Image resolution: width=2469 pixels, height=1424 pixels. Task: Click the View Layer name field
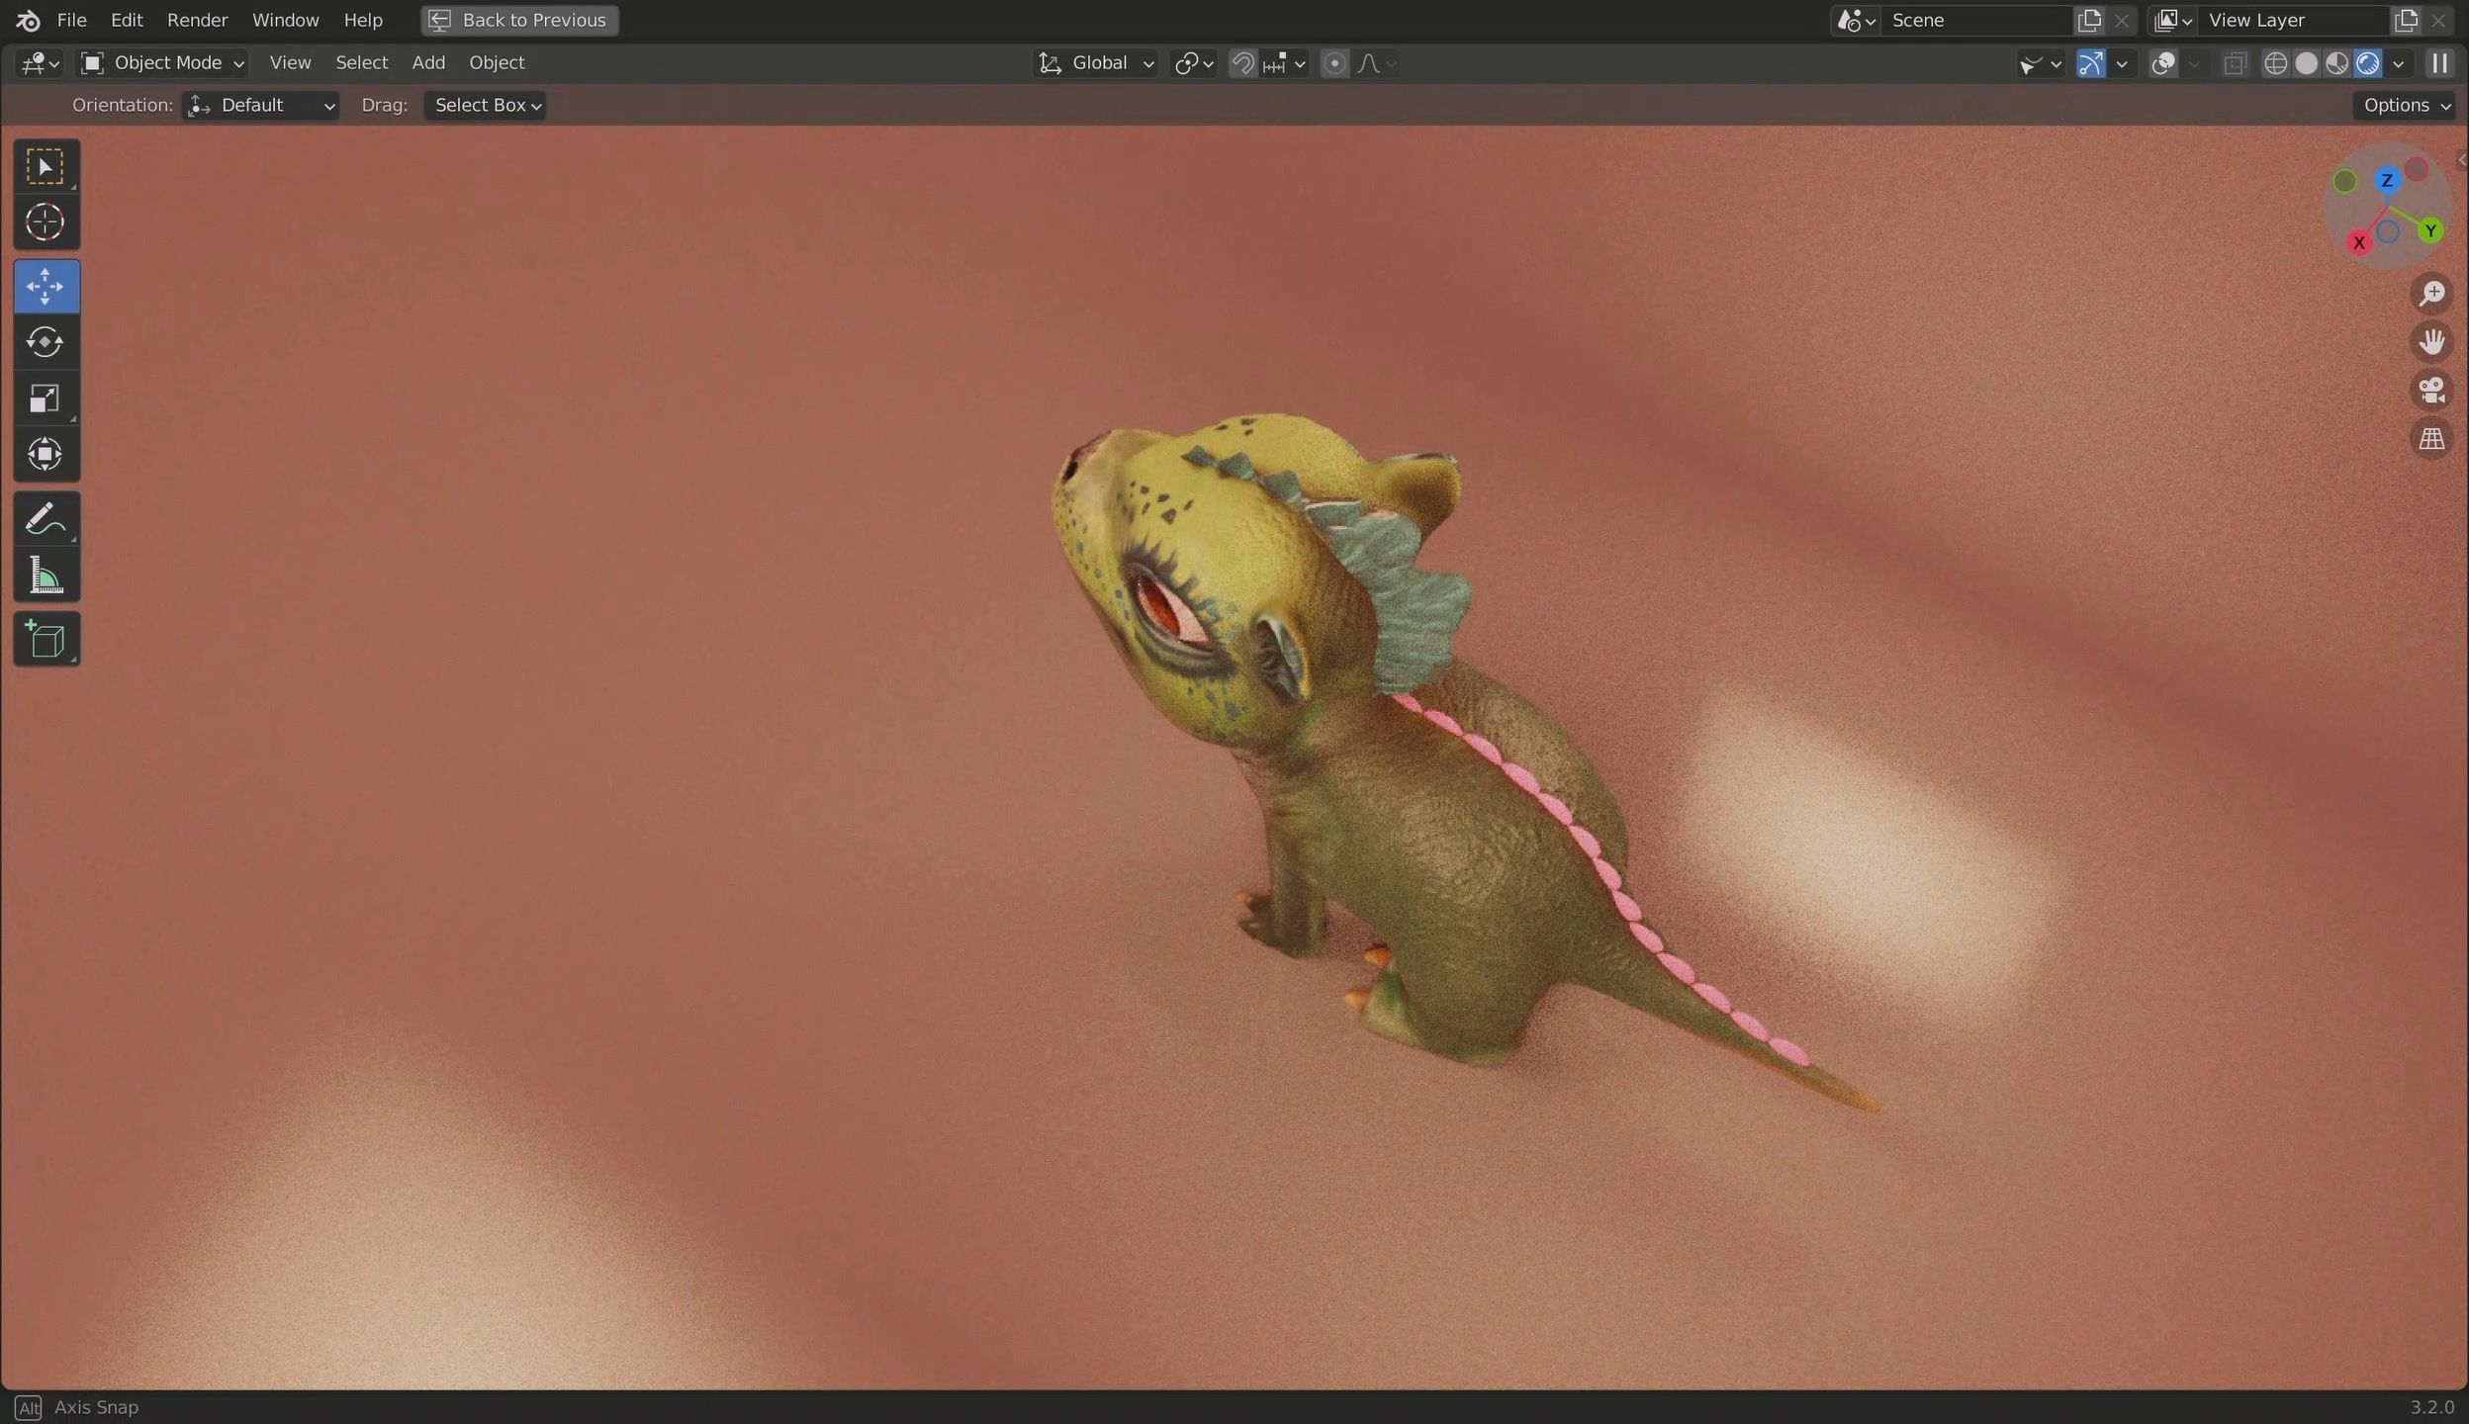[x=2293, y=21]
